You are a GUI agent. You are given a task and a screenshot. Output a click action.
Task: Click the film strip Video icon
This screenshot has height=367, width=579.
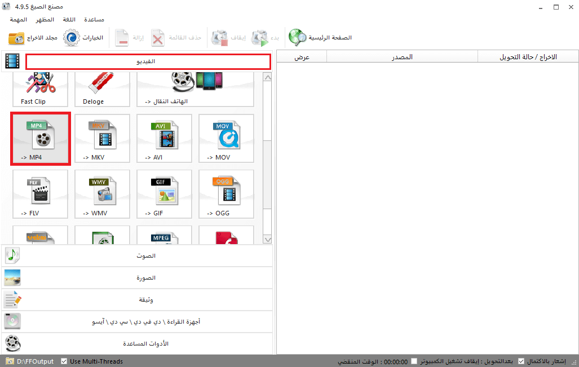12,61
